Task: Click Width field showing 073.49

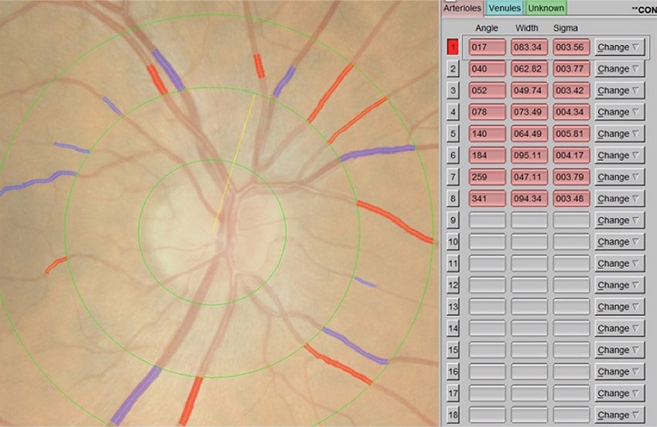Action: pos(529,112)
